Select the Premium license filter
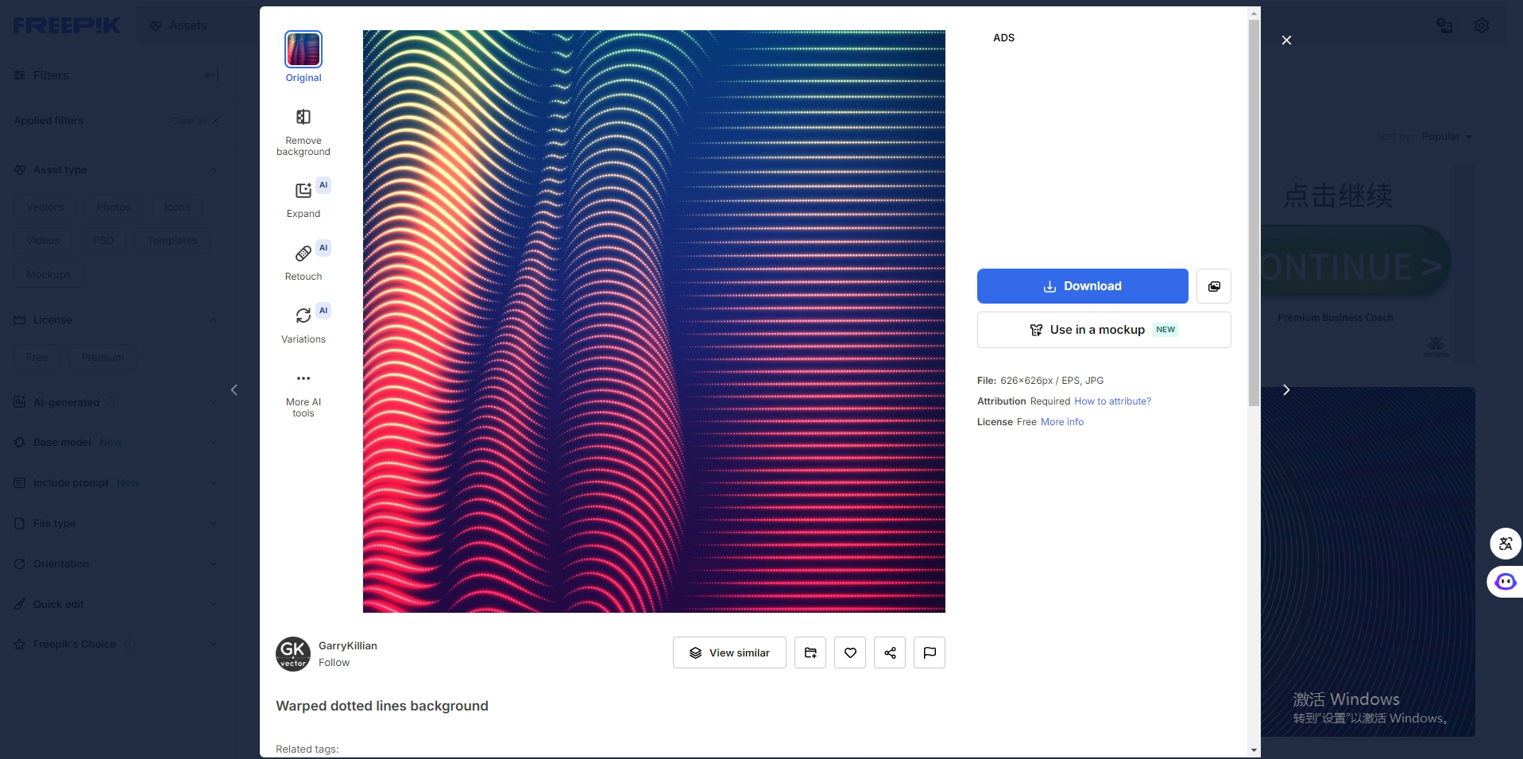The width and height of the screenshot is (1523, 759). coord(102,358)
